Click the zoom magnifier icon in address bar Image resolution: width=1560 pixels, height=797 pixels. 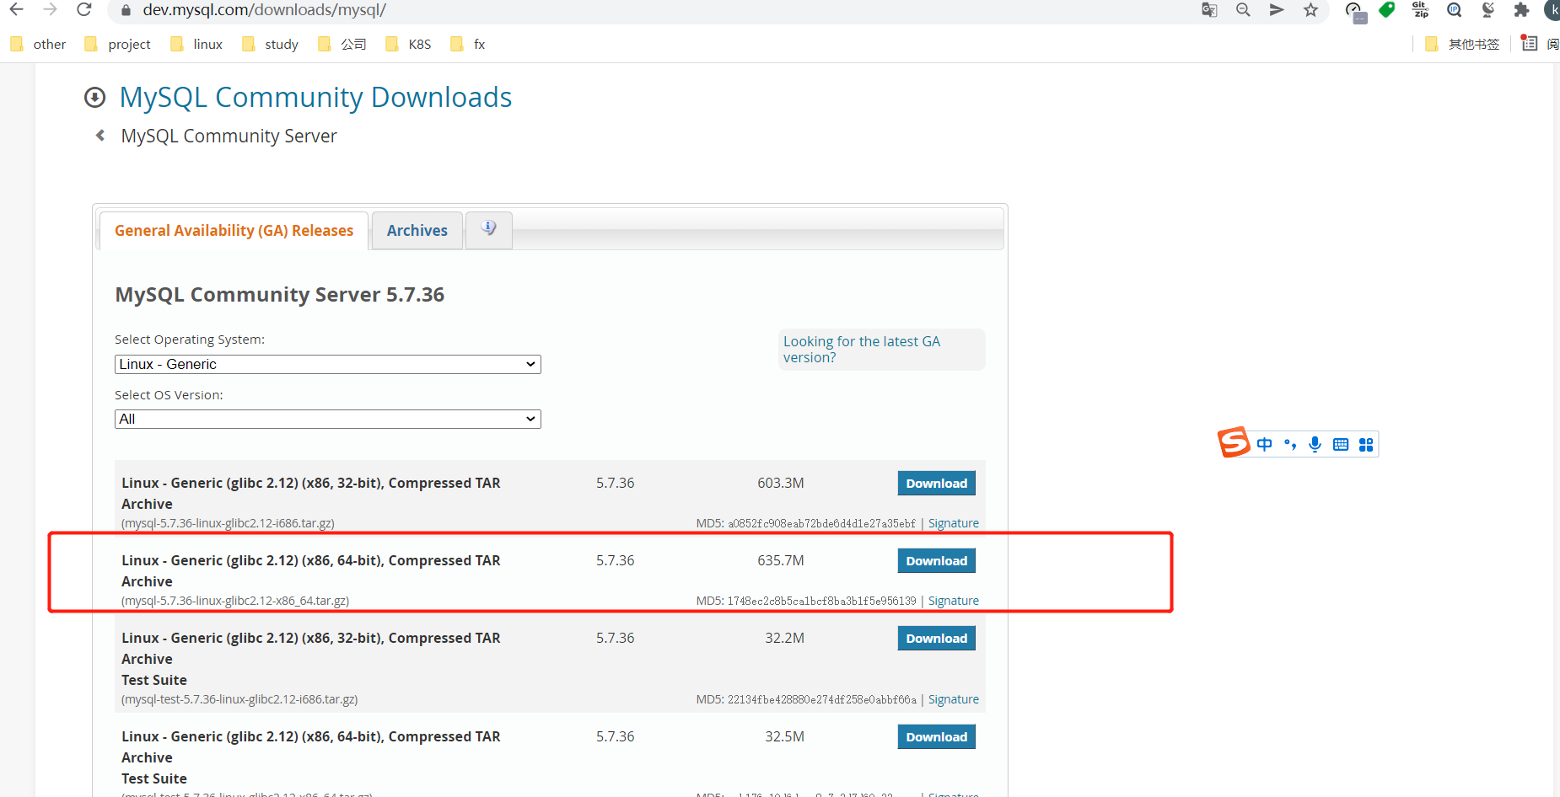(1243, 10)
